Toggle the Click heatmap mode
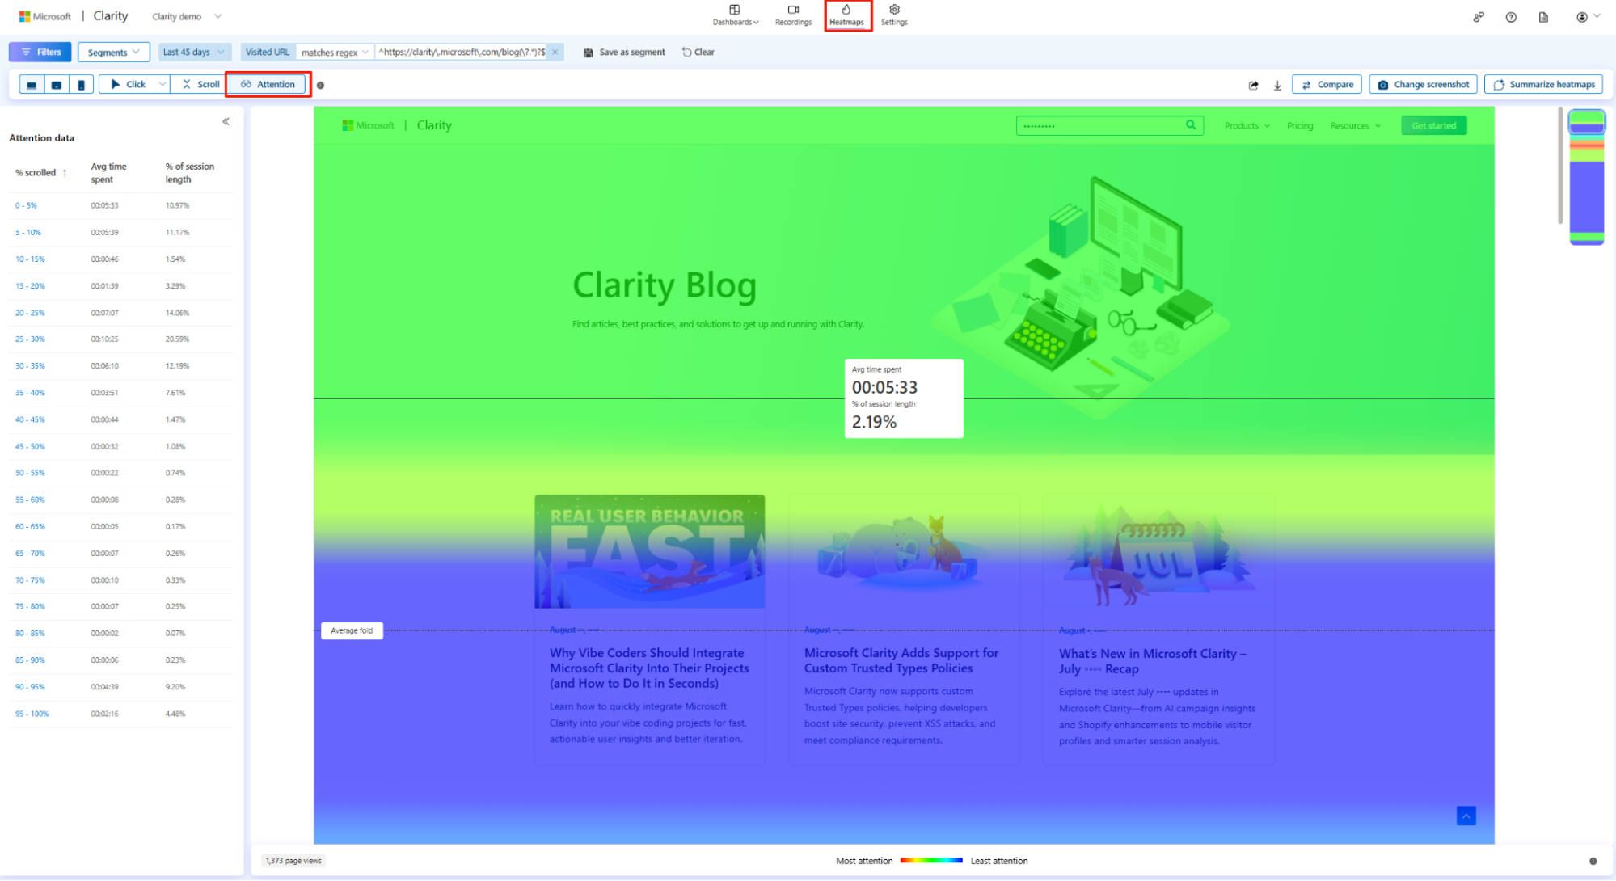The height and width of the screenshot is (881, 1616). tap(129, 84)
